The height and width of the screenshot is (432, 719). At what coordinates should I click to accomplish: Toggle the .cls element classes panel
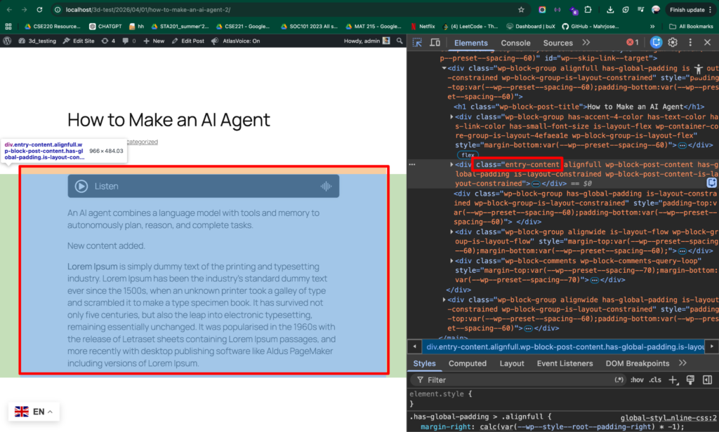[655, 380]
